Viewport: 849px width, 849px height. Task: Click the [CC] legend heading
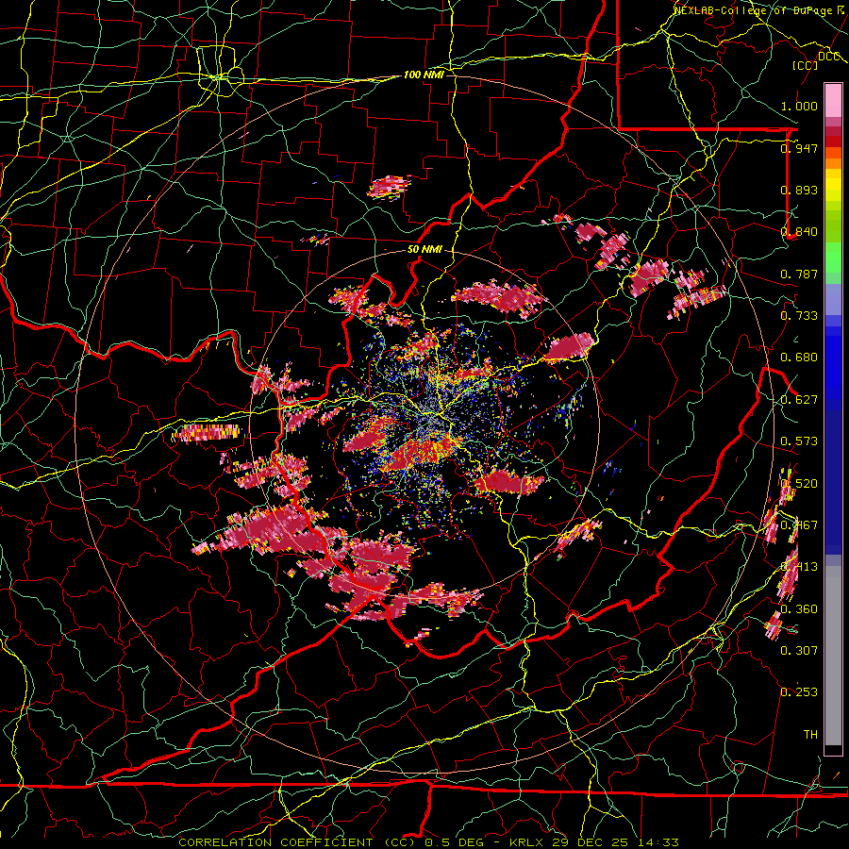coord(805,65)
